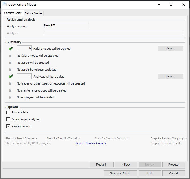This screenshot has height=179, width=190.
Task: Jump to Step 2 - Identify Target
Action: (63, 139)
